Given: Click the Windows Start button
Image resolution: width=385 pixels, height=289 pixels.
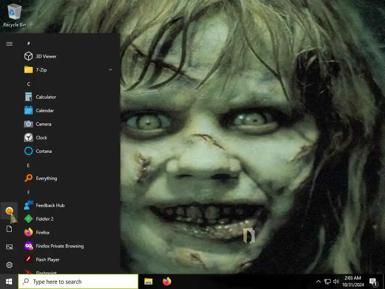Looking at the screenshot, I should click(9, 281).
